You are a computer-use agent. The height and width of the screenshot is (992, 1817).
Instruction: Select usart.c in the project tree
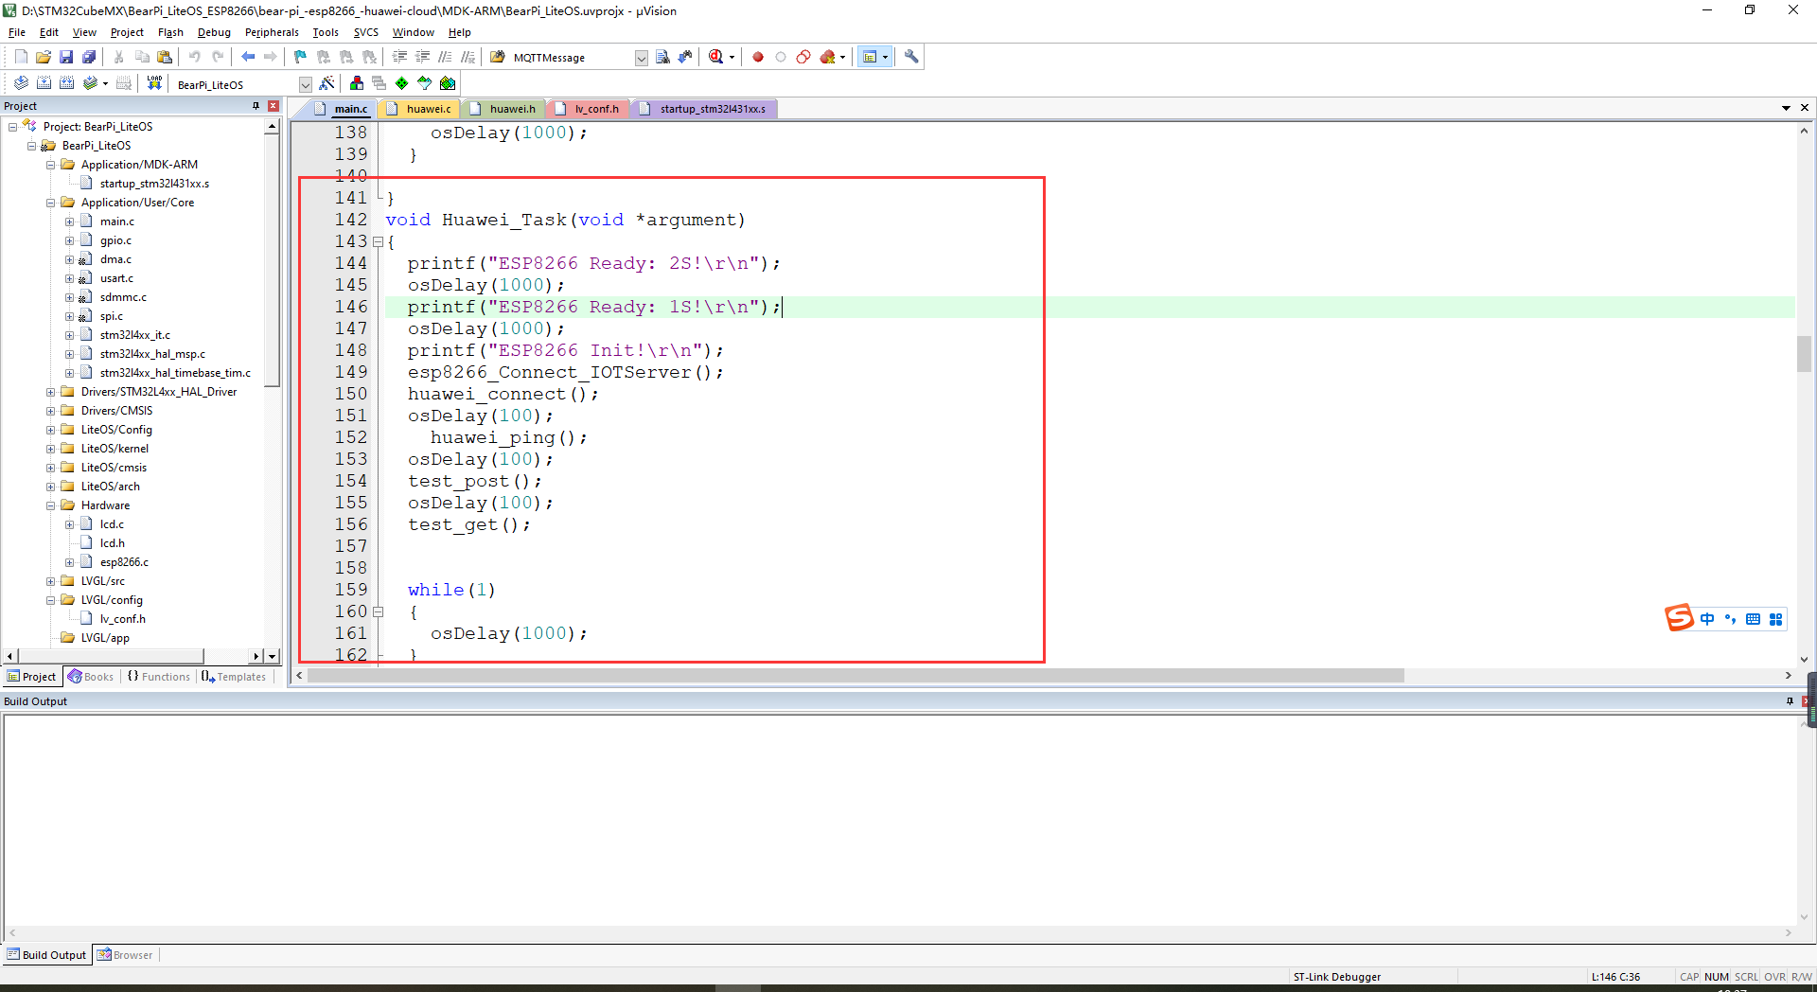click(x=116, y=278)
